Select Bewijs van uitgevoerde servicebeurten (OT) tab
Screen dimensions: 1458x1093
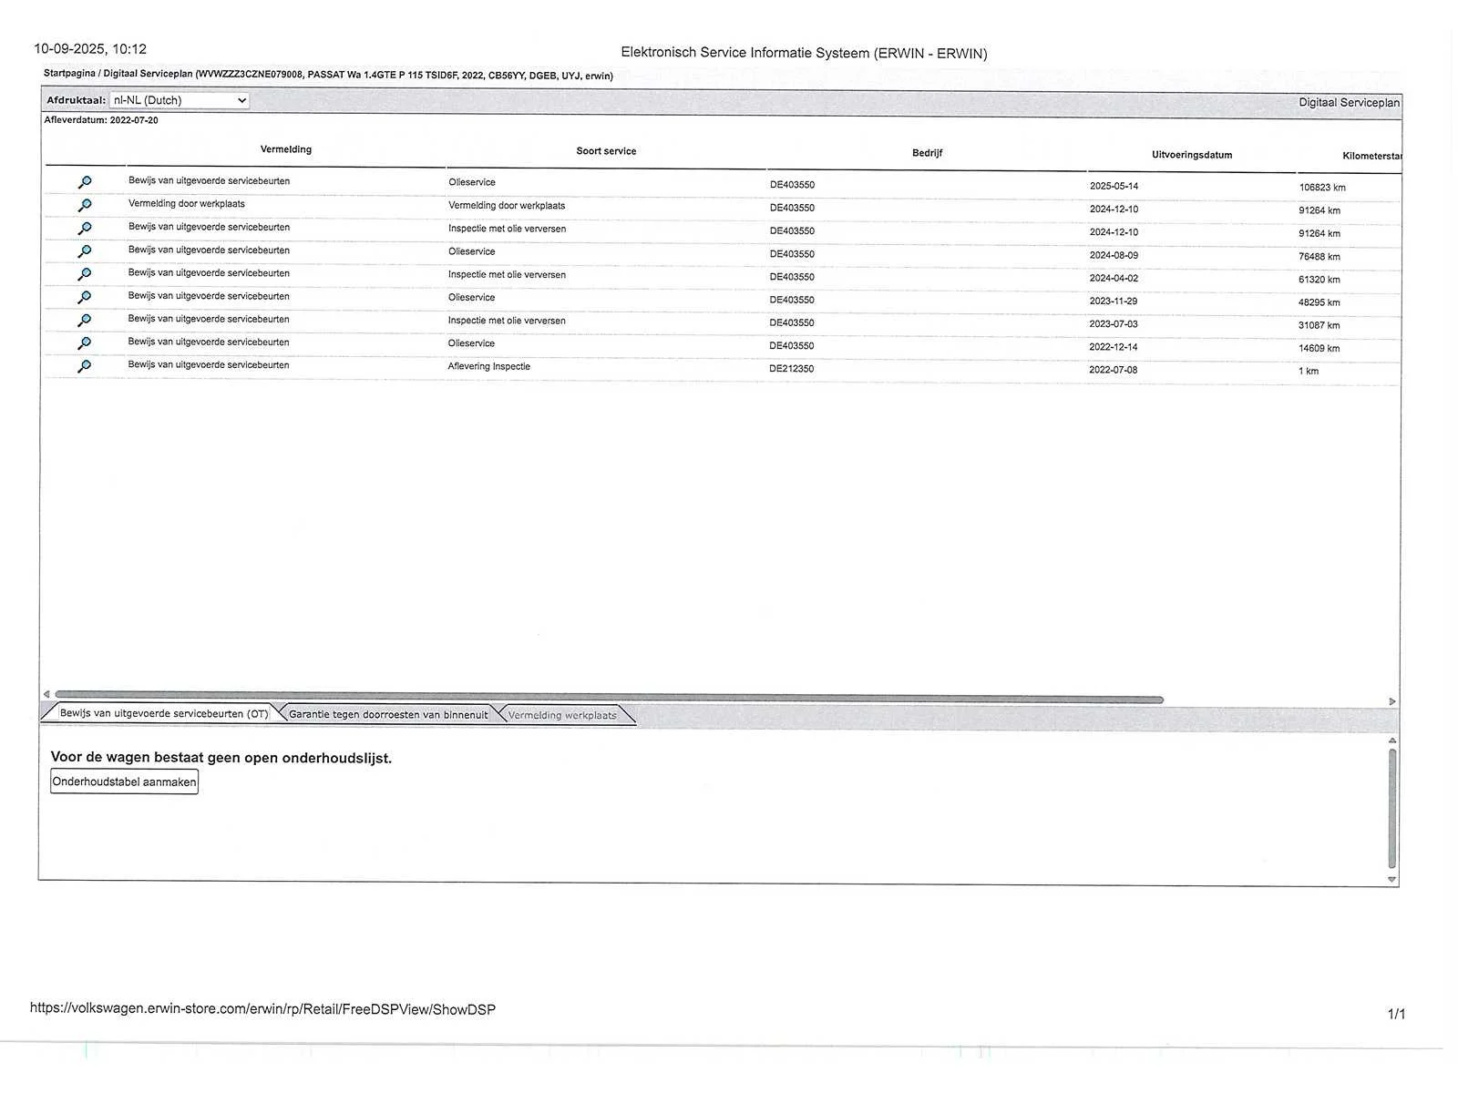(163, 713)
